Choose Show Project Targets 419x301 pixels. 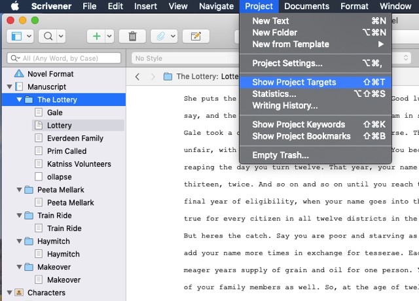click(316, 82)
